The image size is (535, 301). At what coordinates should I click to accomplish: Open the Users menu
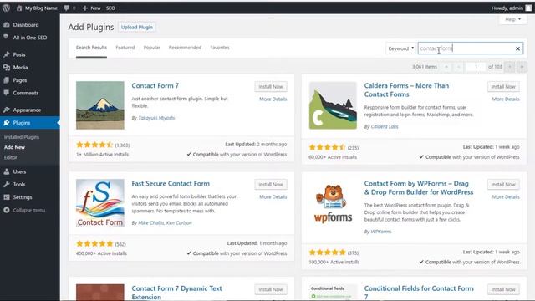coord(19,171)
